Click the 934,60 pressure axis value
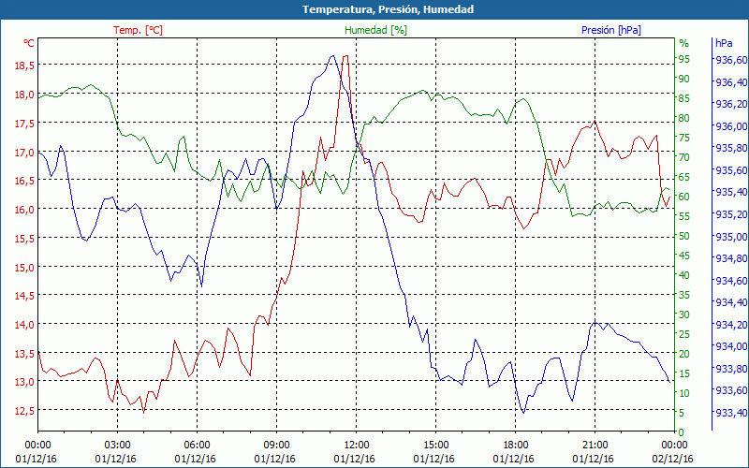Screen dimensions: 749x468 click(x=731, y=281)
